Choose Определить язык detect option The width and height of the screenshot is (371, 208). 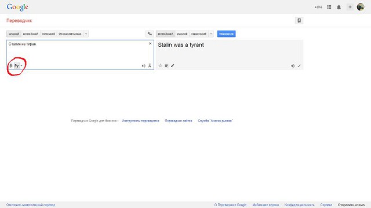point(70,34)
